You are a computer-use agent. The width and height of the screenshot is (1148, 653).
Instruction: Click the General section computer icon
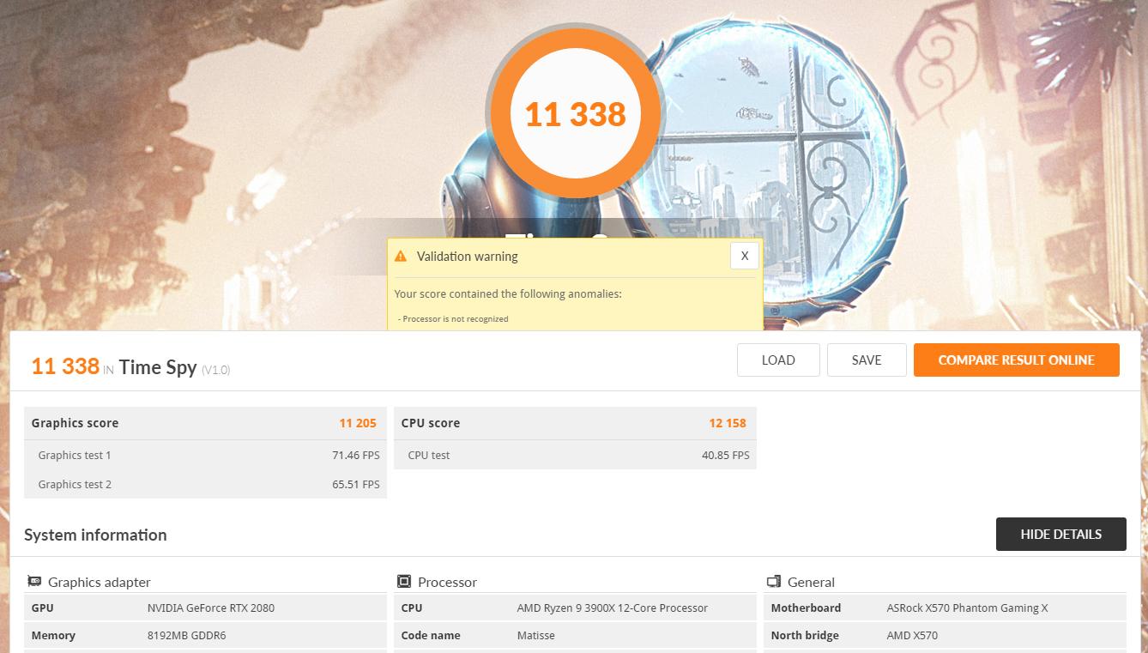tap(774, 582)
